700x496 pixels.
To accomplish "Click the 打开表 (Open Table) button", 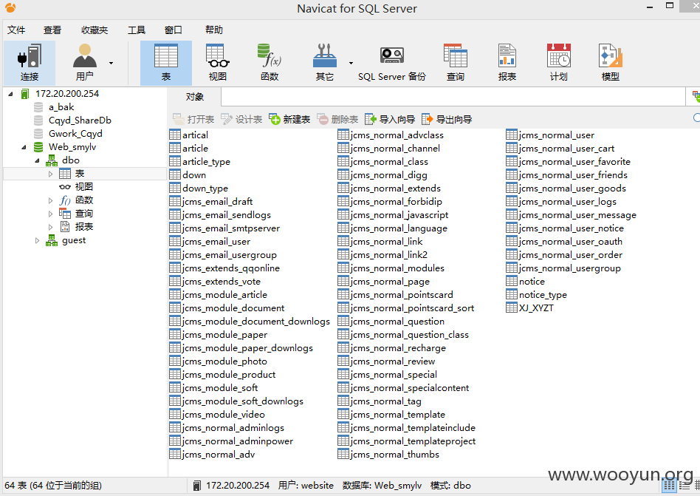I will pos(193,119).
